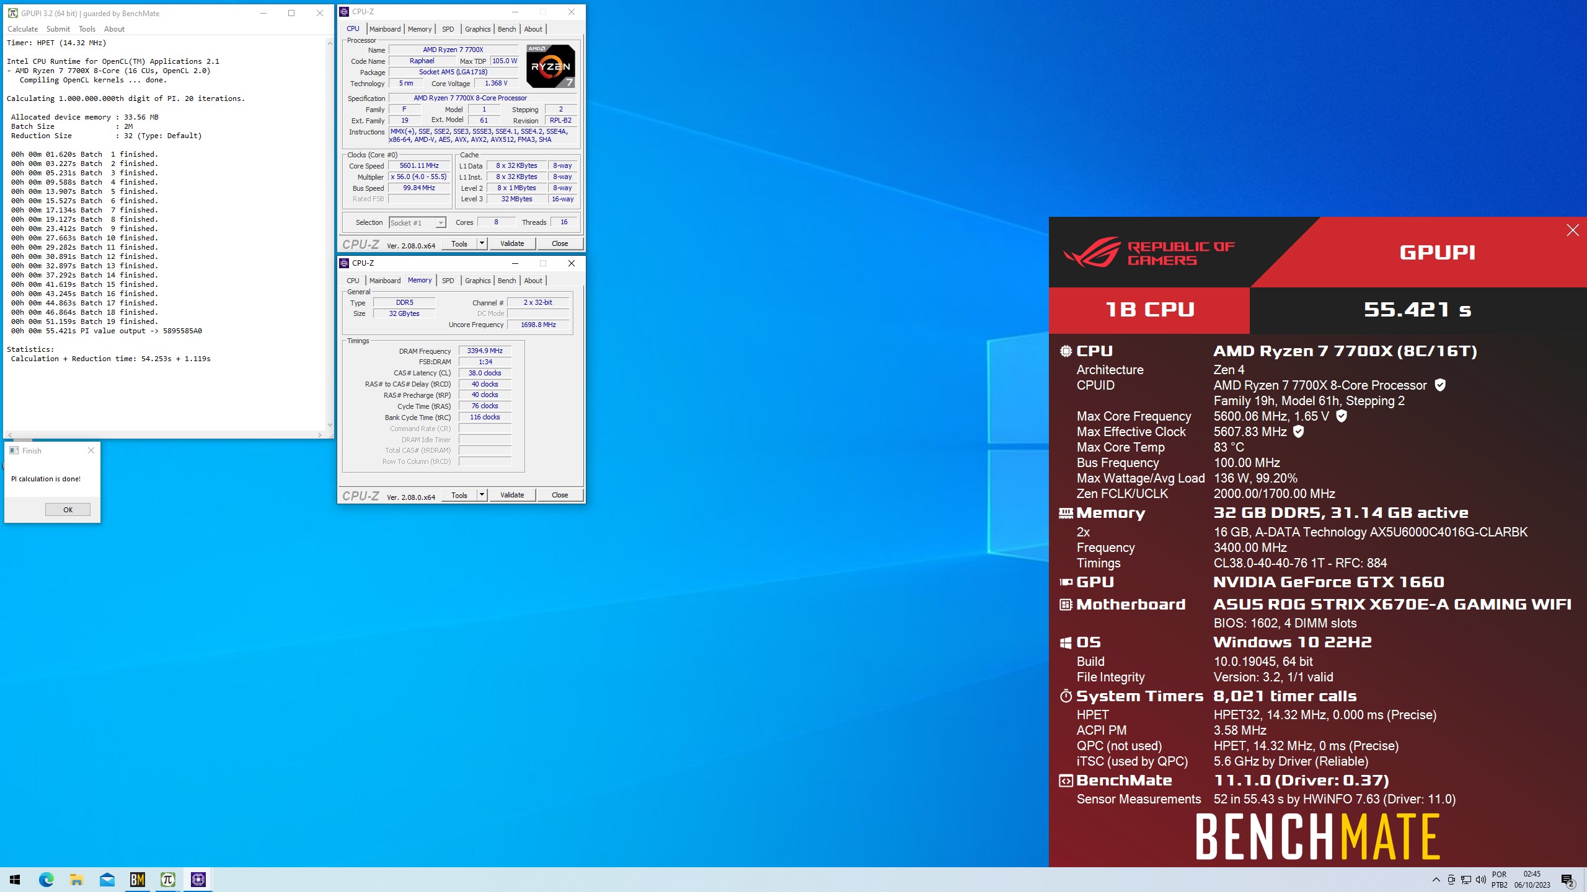This screenshot has height=892, width=1587.
Task: Click the Republic of Gamers logo
Action: point(1149,252)
